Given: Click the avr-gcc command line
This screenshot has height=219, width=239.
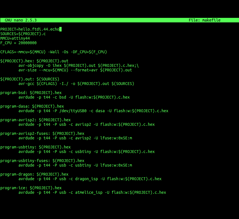Looking at the screenshot, I should tap(76, 84).
